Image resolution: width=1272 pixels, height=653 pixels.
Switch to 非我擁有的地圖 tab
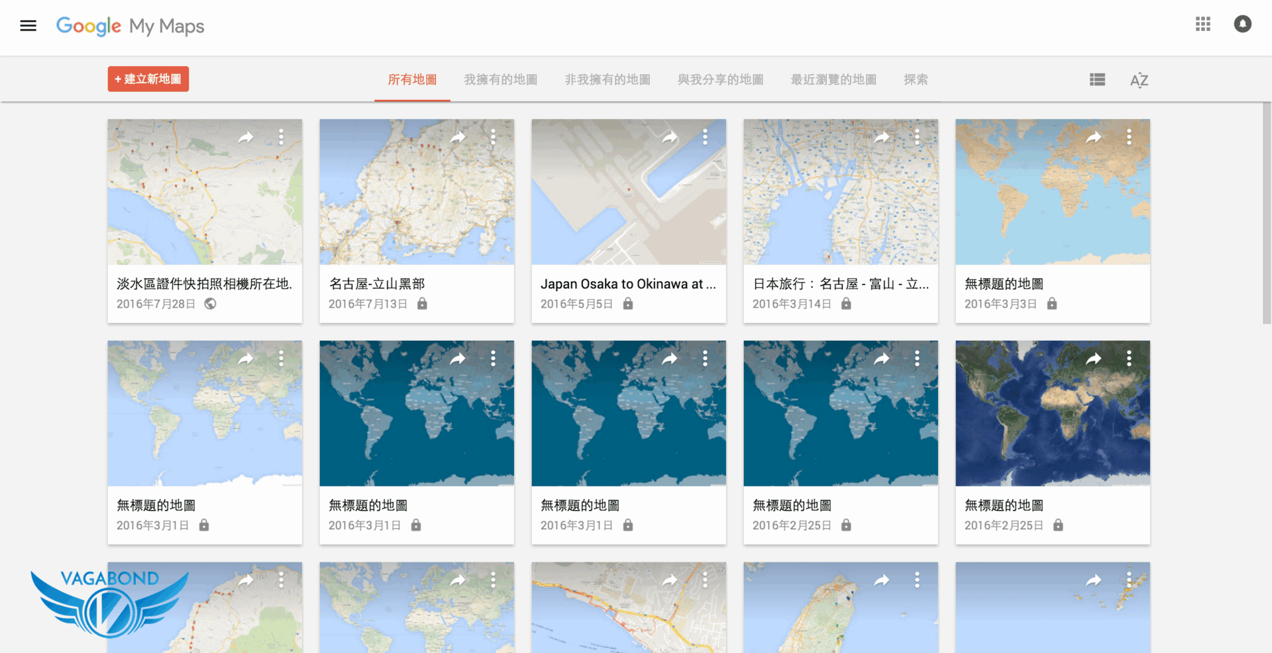tap(608, 79)
